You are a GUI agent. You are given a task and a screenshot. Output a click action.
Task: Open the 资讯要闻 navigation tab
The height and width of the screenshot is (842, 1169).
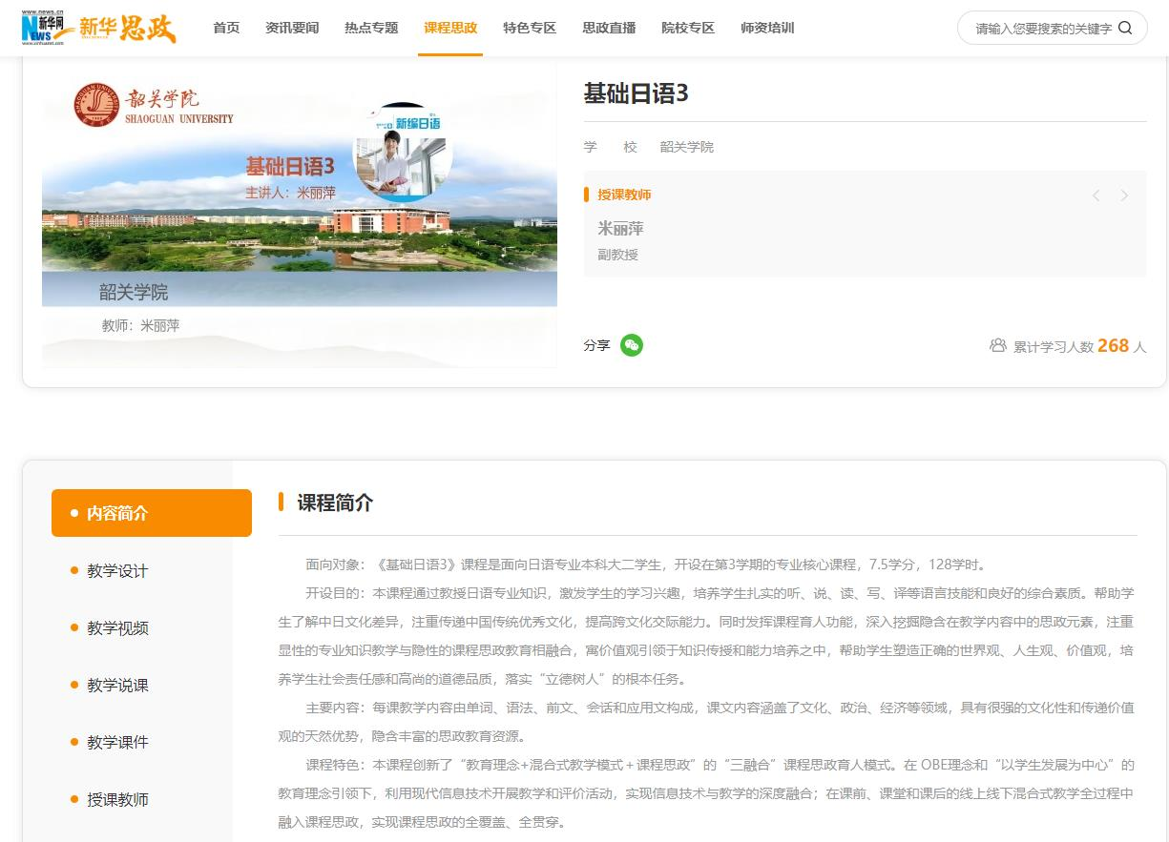click(292, 28)
